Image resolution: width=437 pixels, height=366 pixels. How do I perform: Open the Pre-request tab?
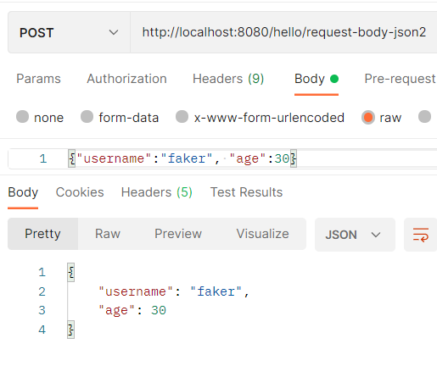(400, 79)
